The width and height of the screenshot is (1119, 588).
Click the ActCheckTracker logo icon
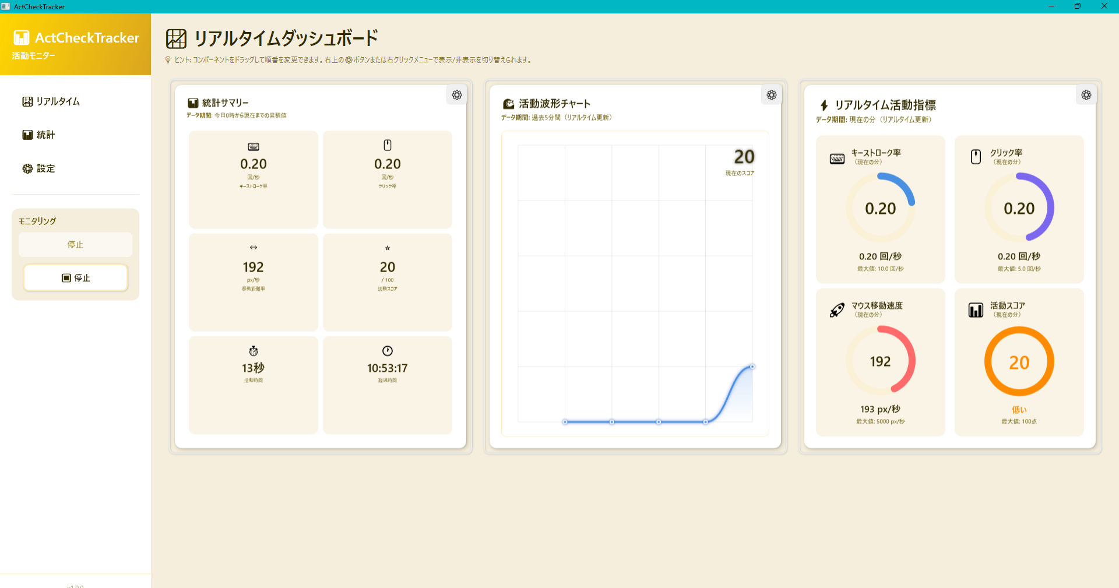(22, 37)
